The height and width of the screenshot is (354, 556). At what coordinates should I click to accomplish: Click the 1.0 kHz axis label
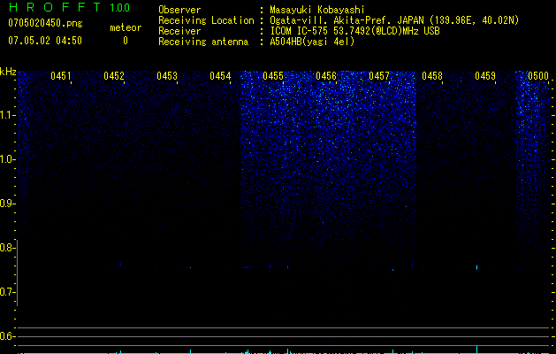[7, 159]
